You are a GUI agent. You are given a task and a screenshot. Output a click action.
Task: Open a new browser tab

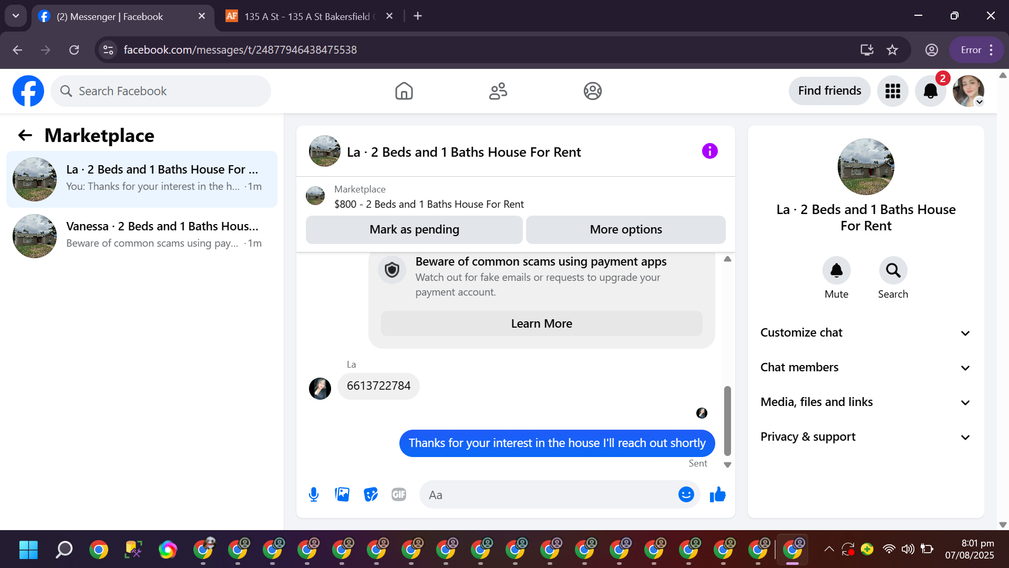(418, 16)
